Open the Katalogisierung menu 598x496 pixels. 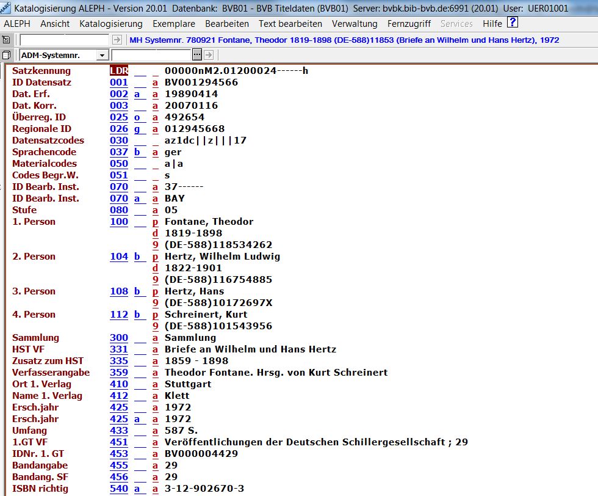click(x=110, y=24)
